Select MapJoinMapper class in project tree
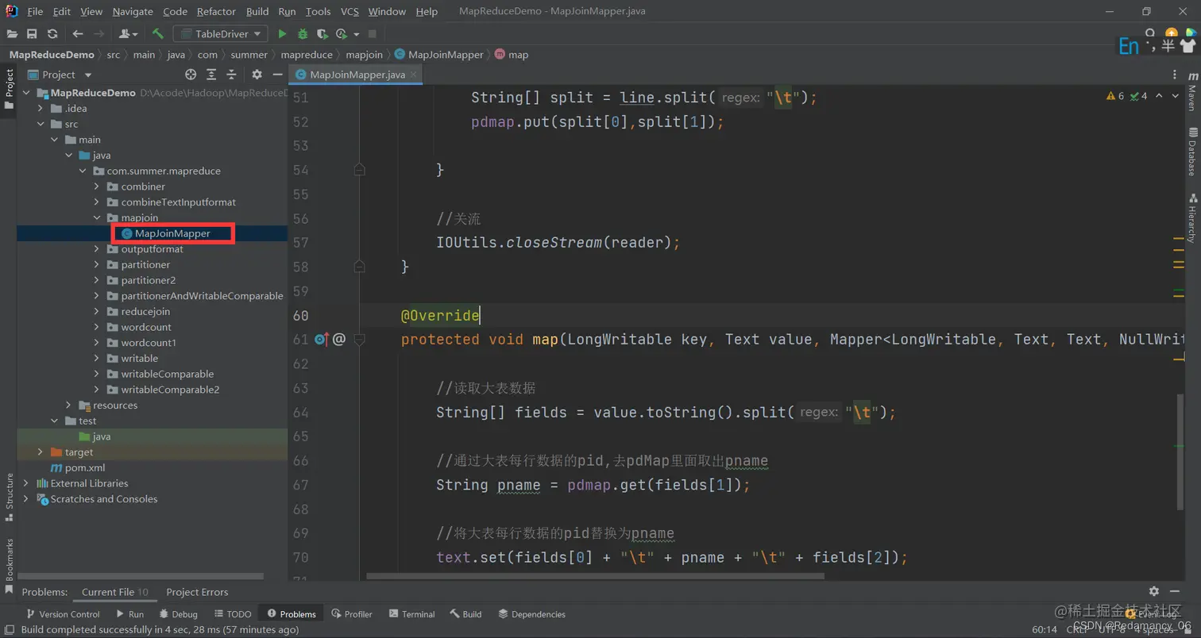Viewport: 1201px width, 638px height. (x=172, y=233)
